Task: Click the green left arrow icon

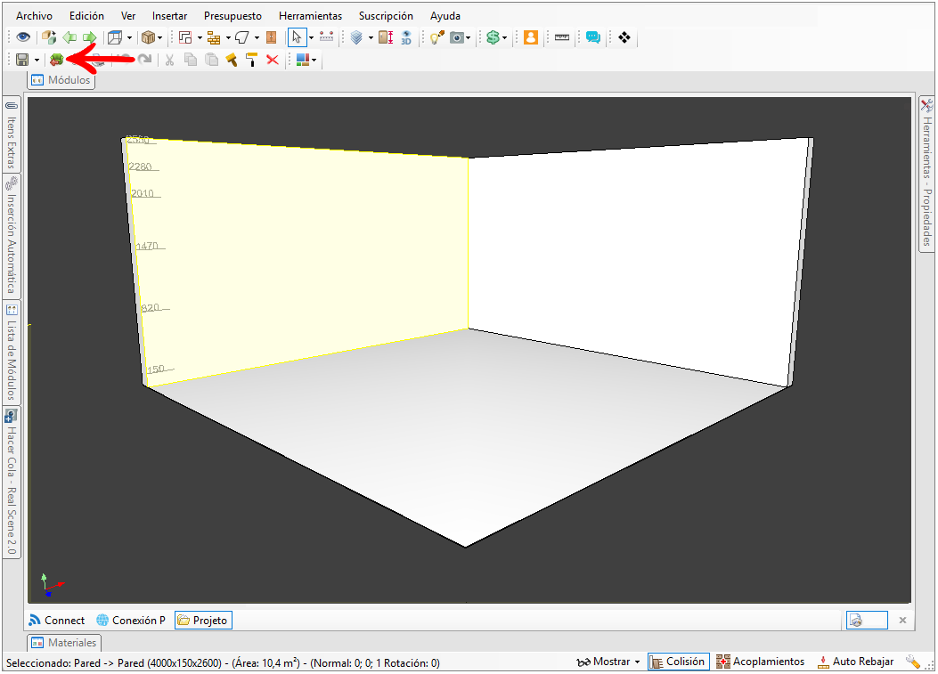Action: (69, 37)
